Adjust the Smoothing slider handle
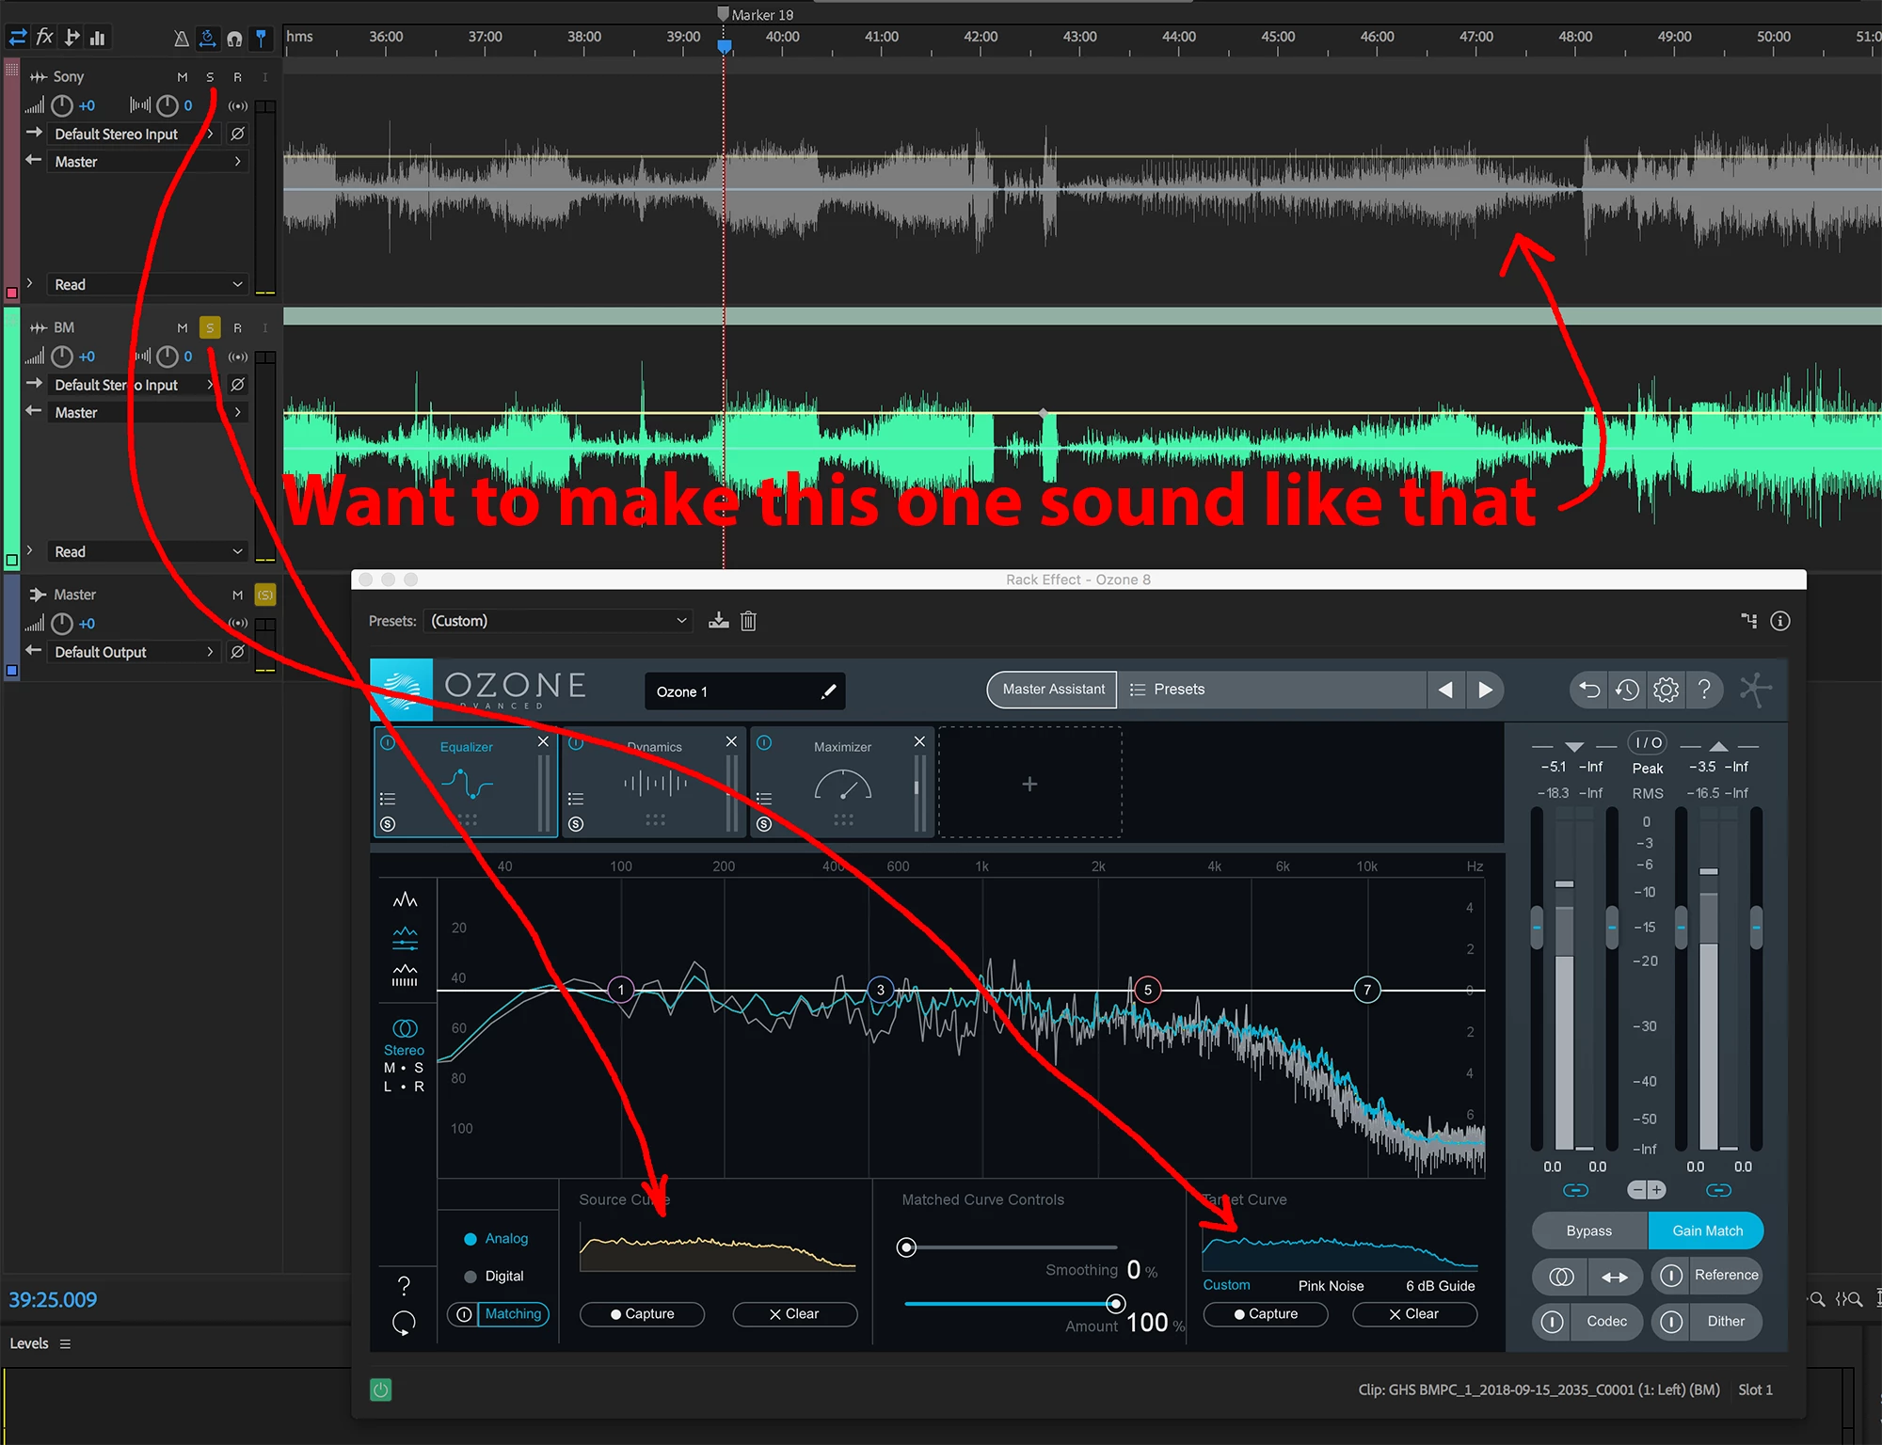 tap(906, 1247)
